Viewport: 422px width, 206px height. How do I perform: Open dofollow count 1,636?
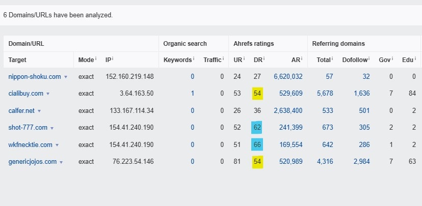click(362, 94)
